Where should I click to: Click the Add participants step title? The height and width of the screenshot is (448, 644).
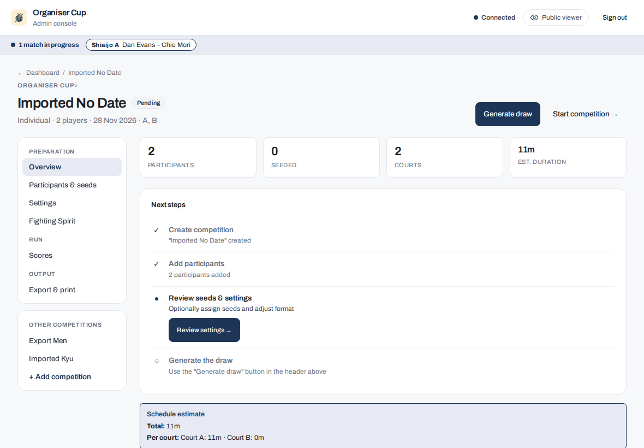tap(196, 264)
